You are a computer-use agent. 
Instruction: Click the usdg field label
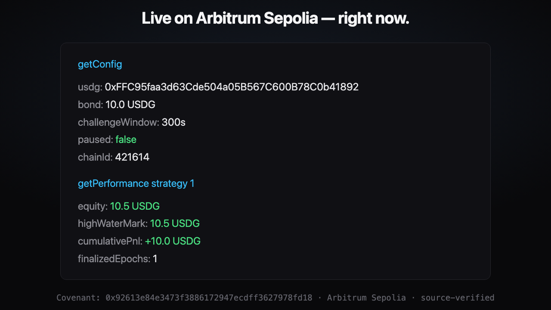90,87
